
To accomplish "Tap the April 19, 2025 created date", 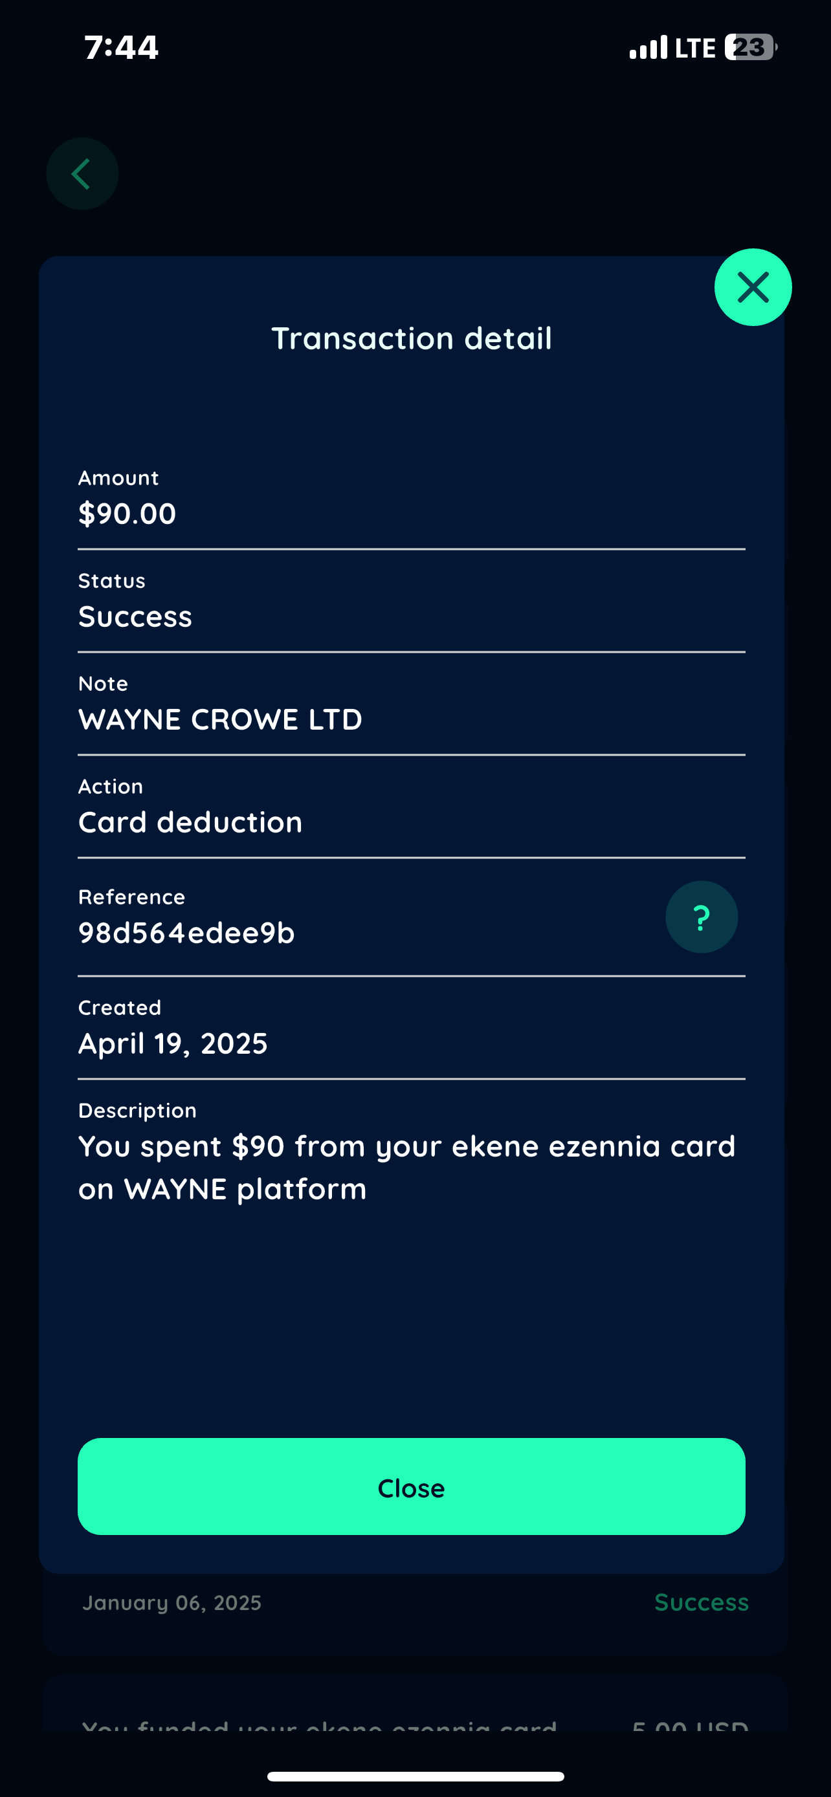I will [172, 1043].
